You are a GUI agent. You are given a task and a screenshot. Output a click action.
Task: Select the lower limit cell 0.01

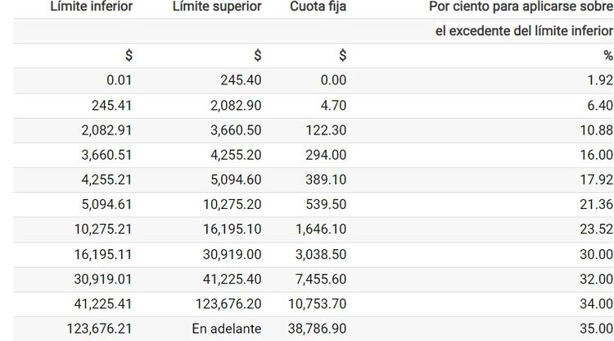coord(115,80)
